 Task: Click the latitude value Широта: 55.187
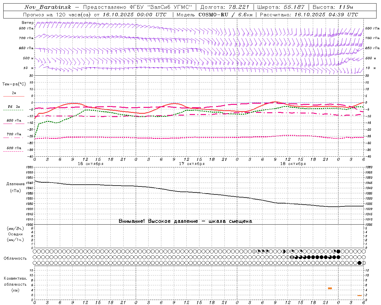[281, 7]
